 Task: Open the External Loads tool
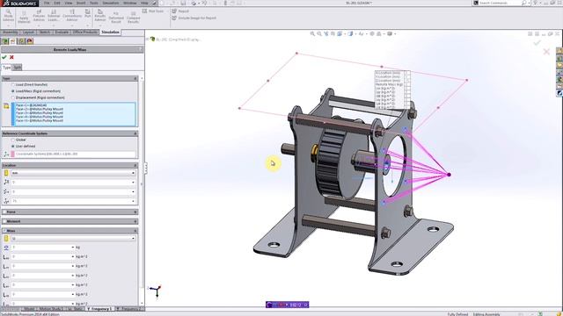[54, 17]
